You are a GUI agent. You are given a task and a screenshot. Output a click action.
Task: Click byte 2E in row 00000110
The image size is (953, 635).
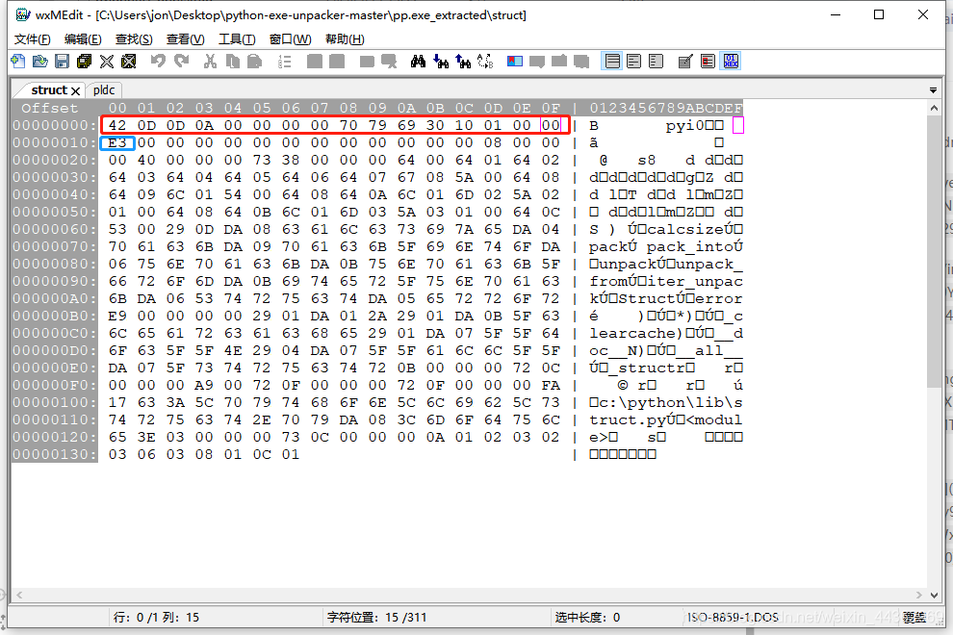tap(261, 419)
